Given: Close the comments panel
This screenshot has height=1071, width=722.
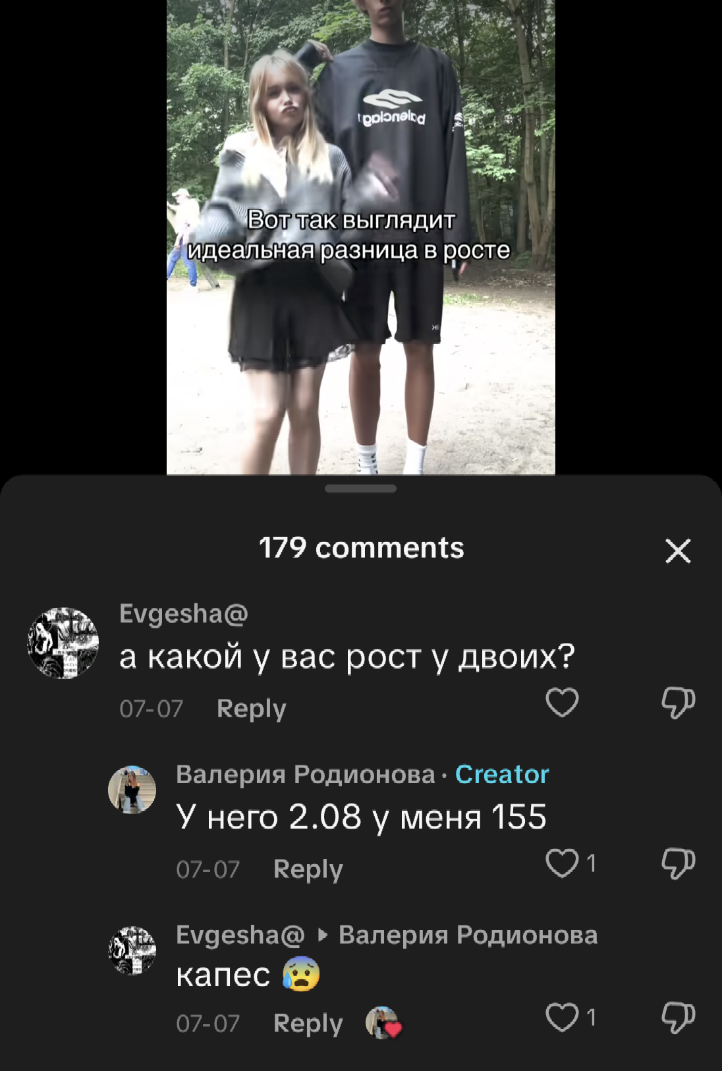Looking at the screenshot, I should tap(678, 551).
